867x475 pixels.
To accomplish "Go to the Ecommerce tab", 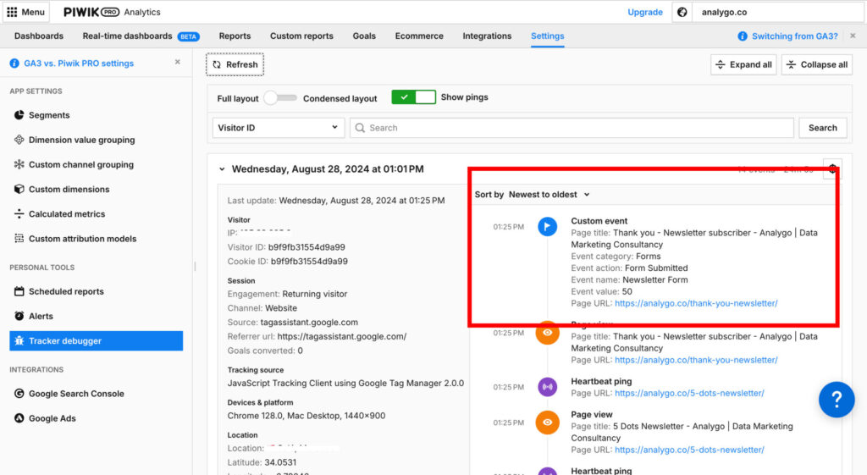I will (419, 36).
